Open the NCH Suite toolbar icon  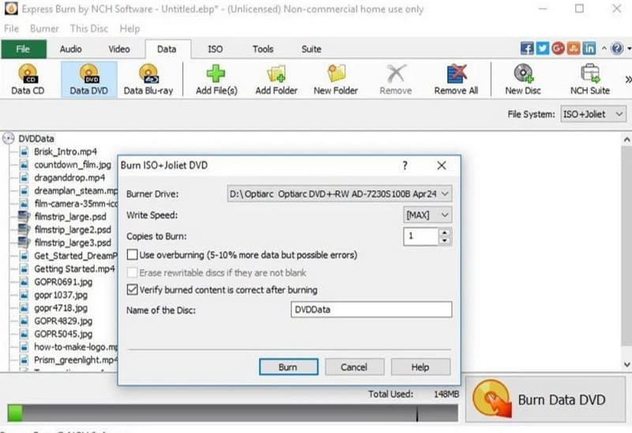tap(589, 74)
